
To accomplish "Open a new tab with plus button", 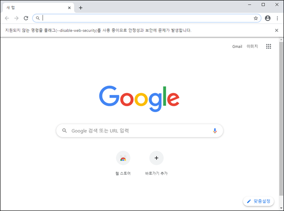I will 81,8.
